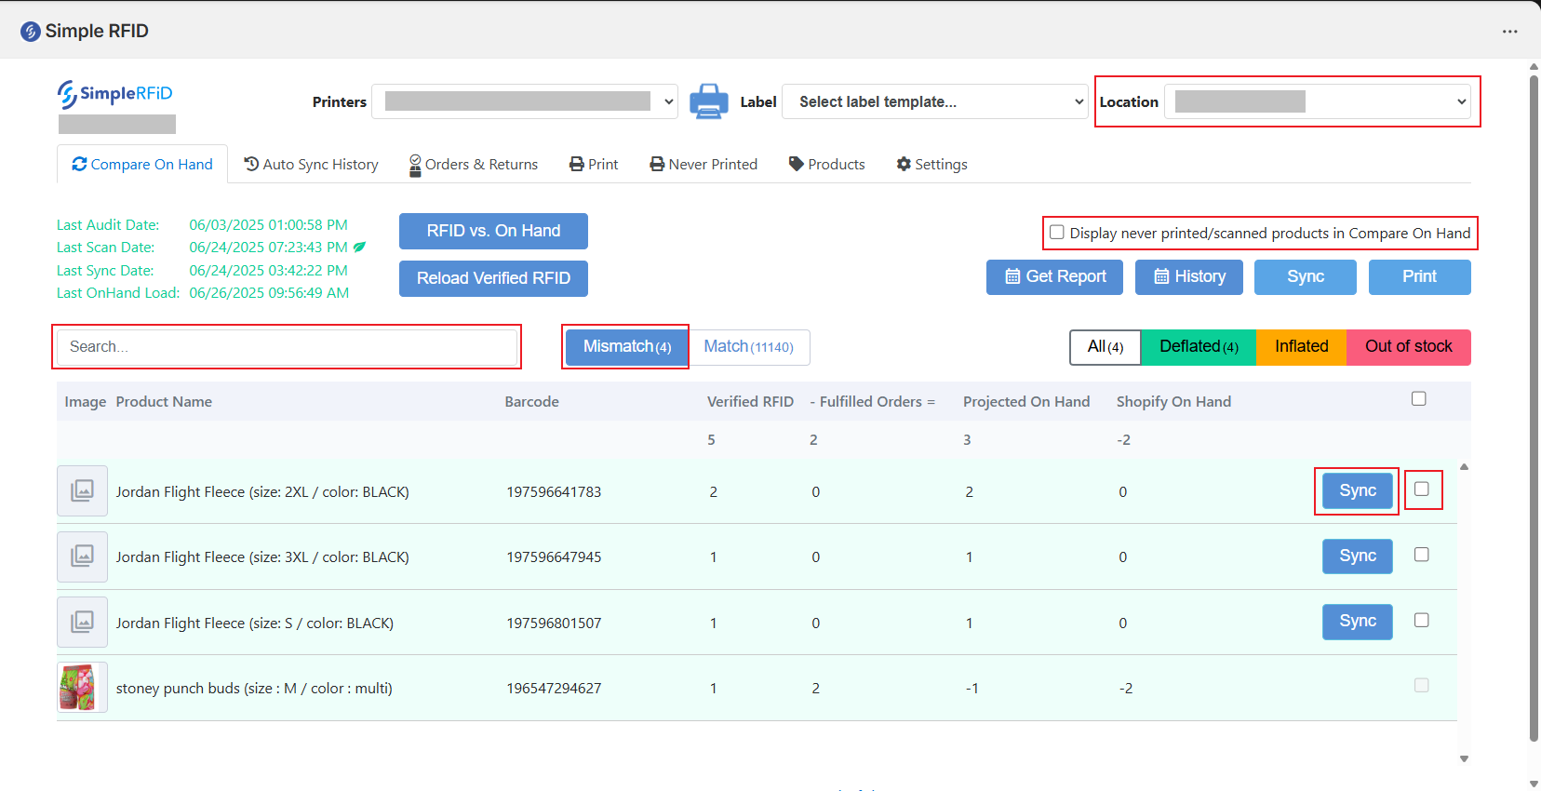Check the box for Jordan Flight Fleece 3XL row
Image resolution: width=1541 pixels, height=791 pixels.
click(x=1422, y=555)
